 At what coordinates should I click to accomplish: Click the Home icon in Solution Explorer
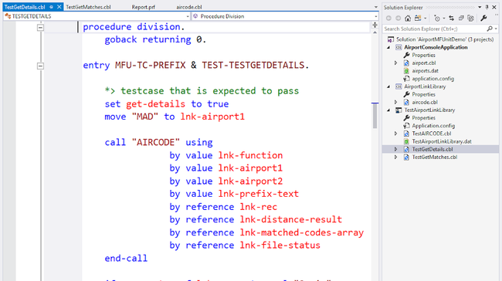pyautogui.click(x=408, y=19)
